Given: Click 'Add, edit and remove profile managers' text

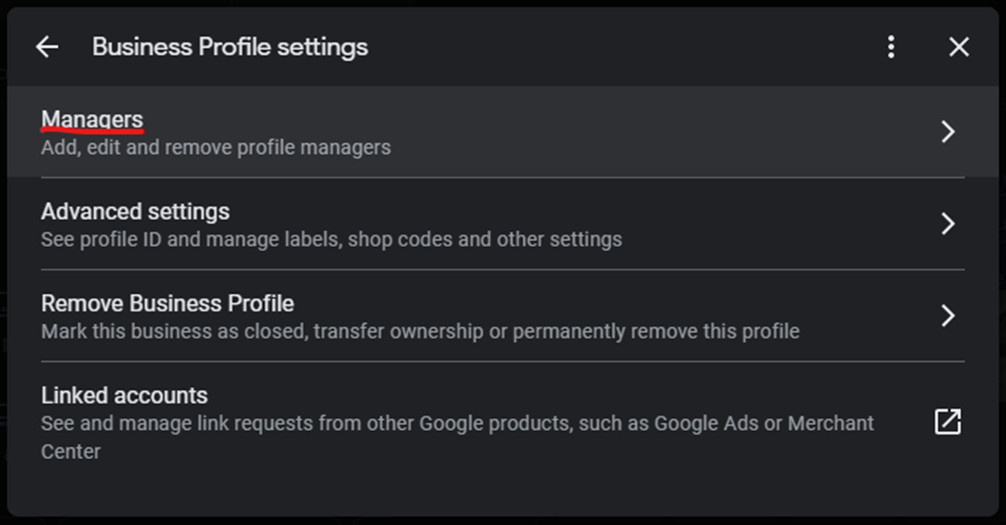Looking at the screenshot, I should click(216, 148).
